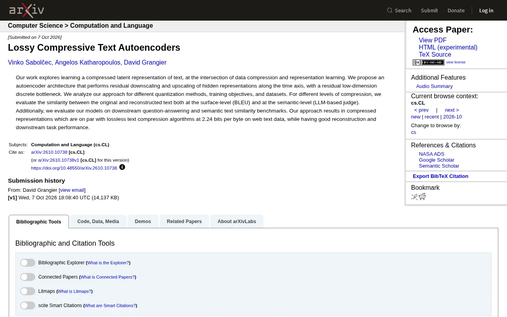Screen dimensions: 507x317
Task: Open the Audio Summary link
Action: pos(434,86)
